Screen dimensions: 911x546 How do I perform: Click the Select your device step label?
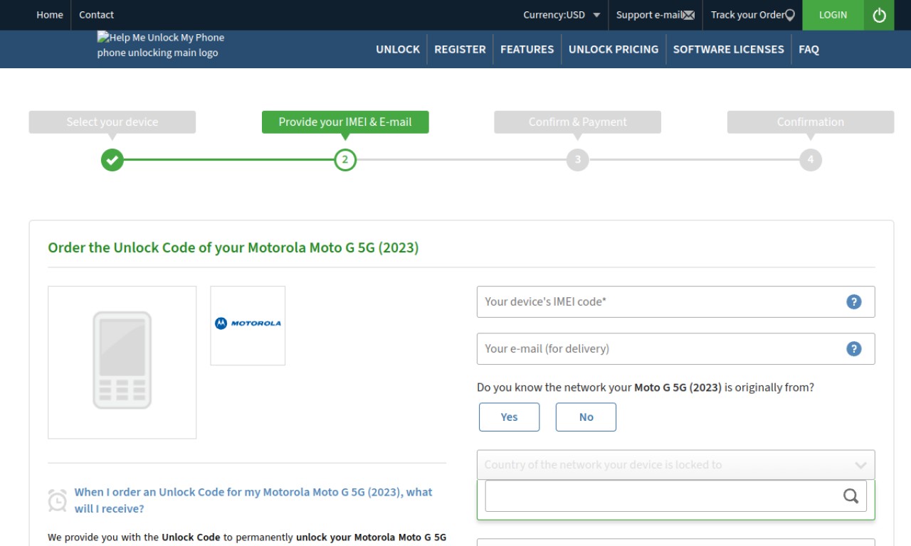click(x=112, y=122)
